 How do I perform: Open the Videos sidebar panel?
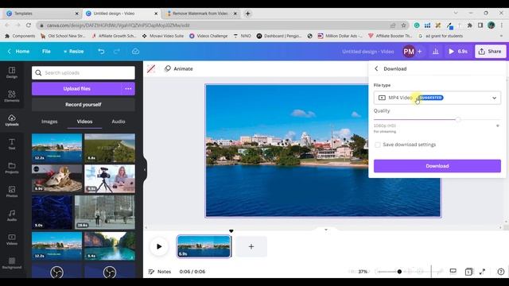(12, 239)
